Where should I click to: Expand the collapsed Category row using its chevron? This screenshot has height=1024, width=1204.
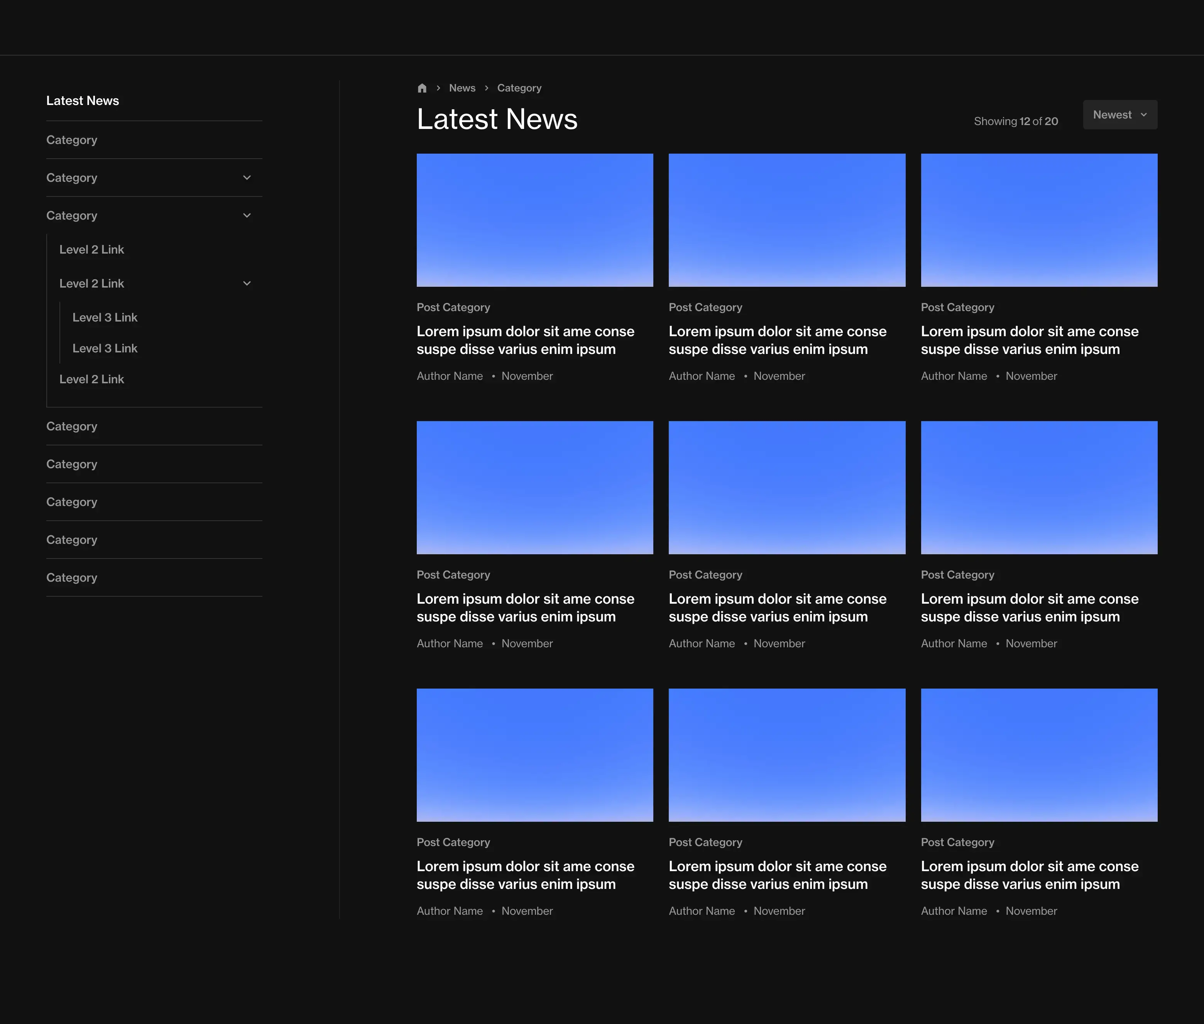pos(247,178)
